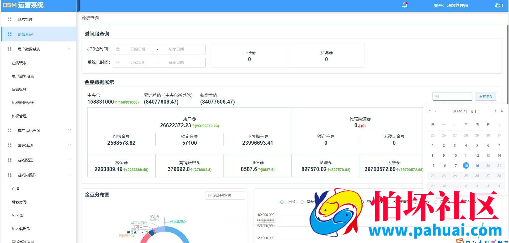Open the notification bell in header
The height and width of the screenshot is (243, 509).
point(404,5)
